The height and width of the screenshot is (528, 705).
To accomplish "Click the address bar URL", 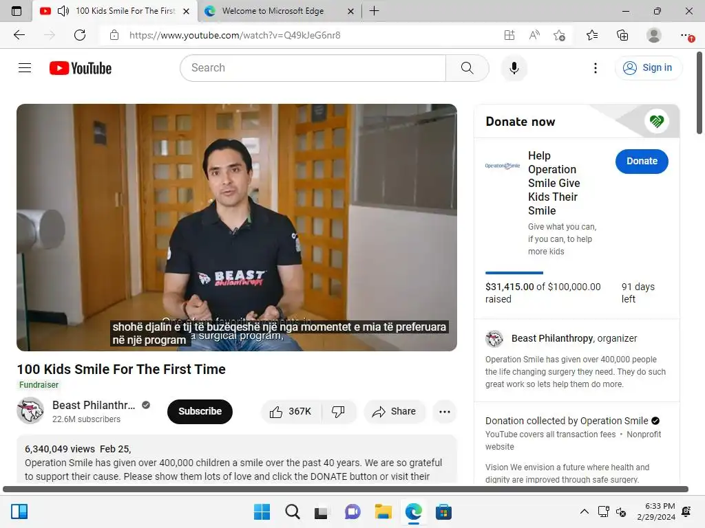I will tap(235, 35).
